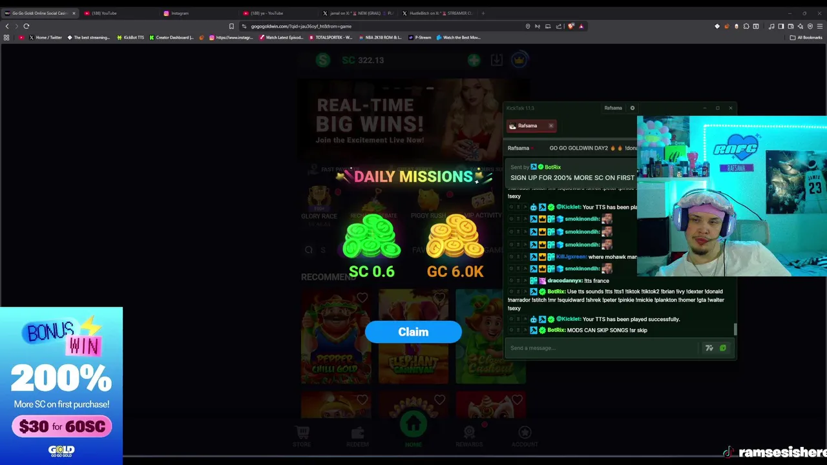This screenshot has height=465, width=827.
Task: Open TOTALSPORTEK bookmark
Action: coord(330,37)
